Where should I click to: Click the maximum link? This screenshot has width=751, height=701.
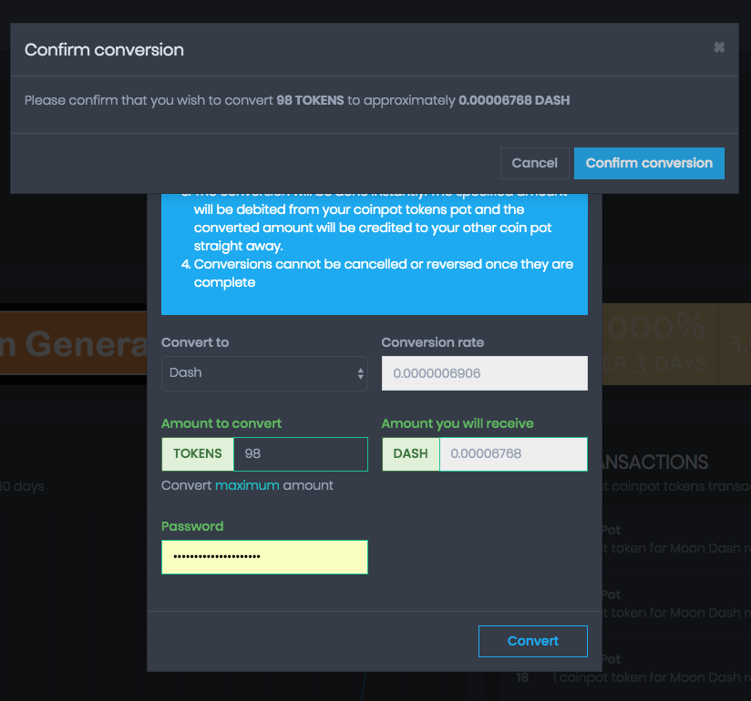tap(247, 485)
